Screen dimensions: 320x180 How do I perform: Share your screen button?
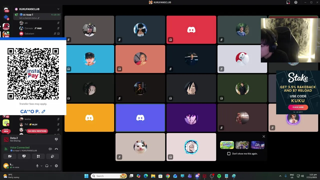(24, 156)
